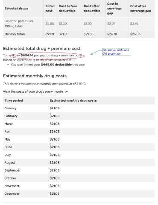
Task: Click the 'Time period' column header
Action: tap(14, 100)
